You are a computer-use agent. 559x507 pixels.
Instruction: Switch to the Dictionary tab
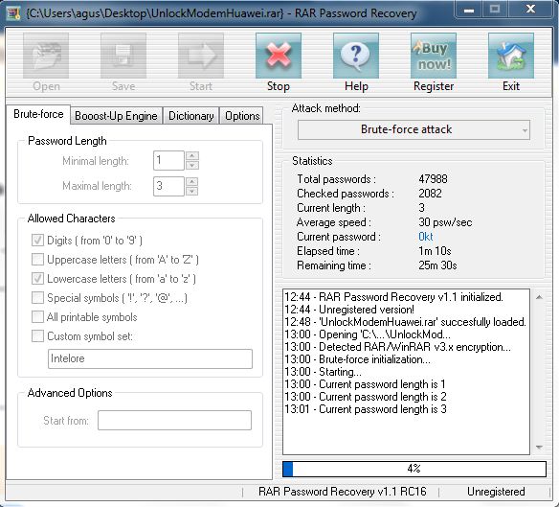[x=190, y=116]
